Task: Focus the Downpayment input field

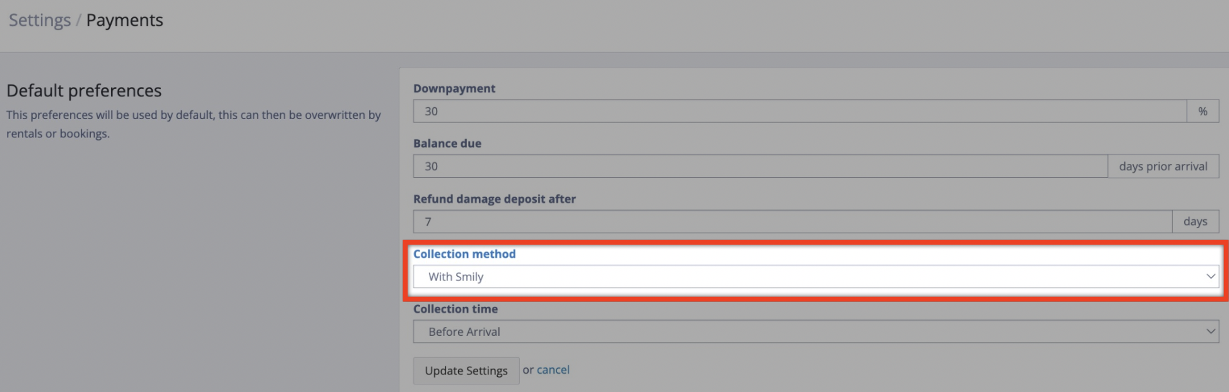Action: (x=800, y=111)
